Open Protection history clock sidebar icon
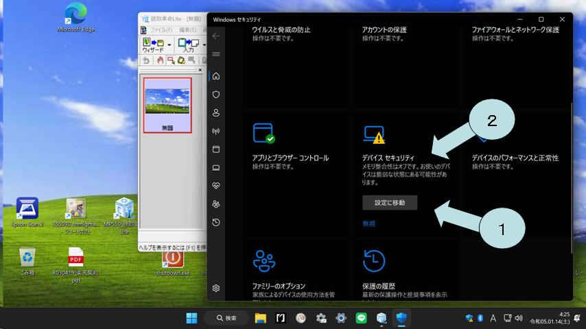The image size is (586, 329). click(216, 222)
